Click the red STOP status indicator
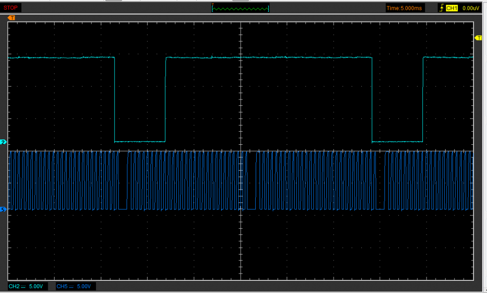This screenshot has height=293, width=487. [x=12, y=8]
